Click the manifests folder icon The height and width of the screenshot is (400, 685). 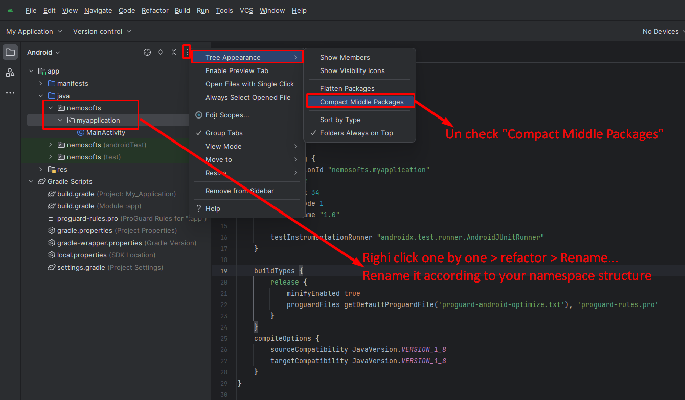click(52, 83)
